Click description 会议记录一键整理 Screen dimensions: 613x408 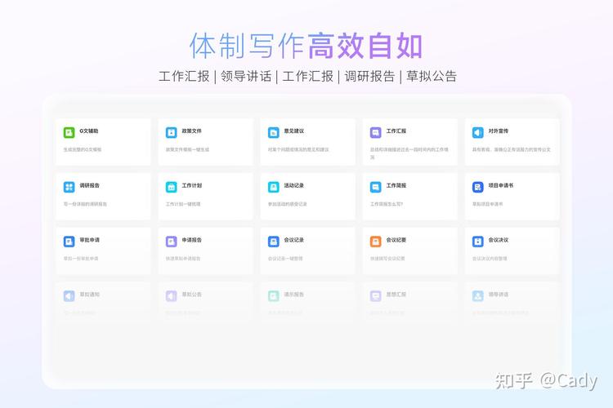click(285, 259)
